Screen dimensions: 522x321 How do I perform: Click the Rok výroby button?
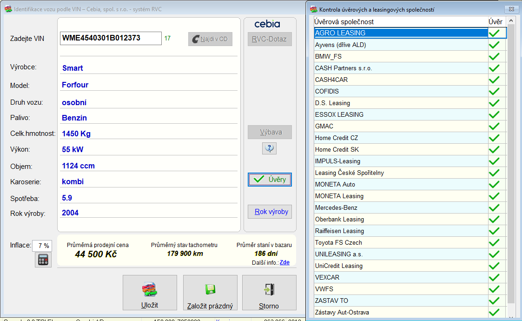270,212
